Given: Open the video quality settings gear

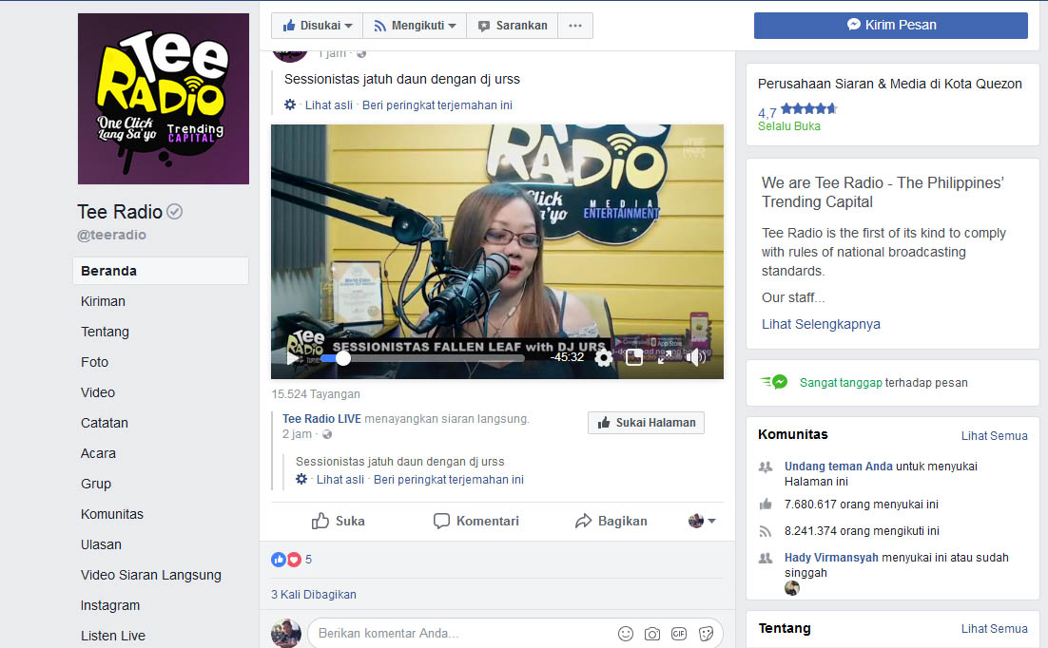Looking at the screenshot, I should (602, 357).
